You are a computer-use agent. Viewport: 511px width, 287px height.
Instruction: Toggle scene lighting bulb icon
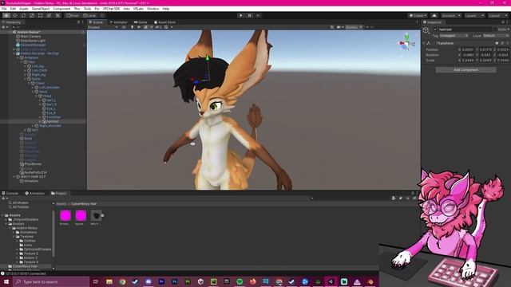132,27
